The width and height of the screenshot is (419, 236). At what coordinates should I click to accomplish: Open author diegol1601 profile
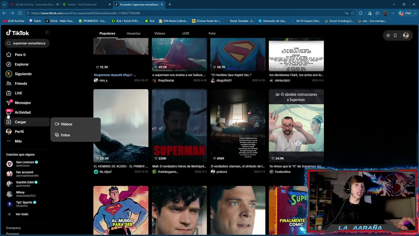224,80
